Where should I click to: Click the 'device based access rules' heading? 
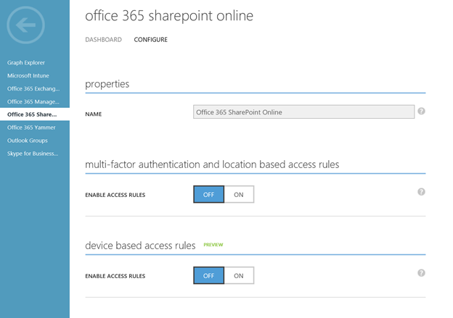[x=140, y=246]
